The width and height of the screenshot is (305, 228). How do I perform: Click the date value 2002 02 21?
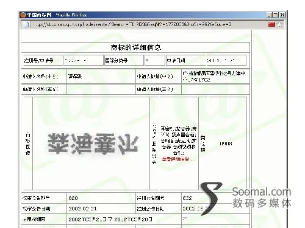(82, 209)
